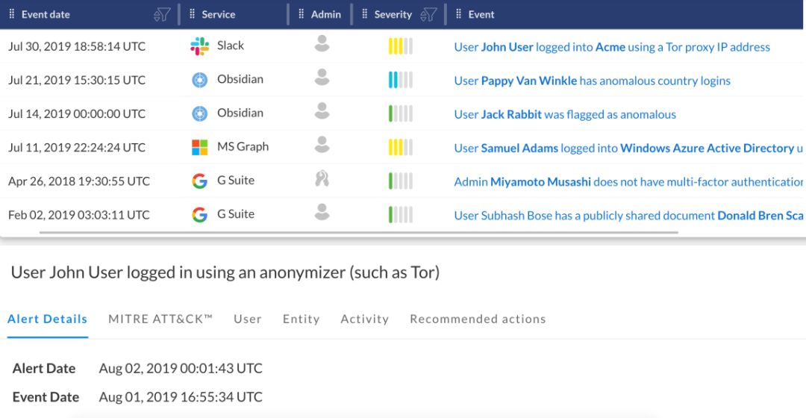Select the Activity tab
This screenshot has height=418, width=806.
click(364, 319)
